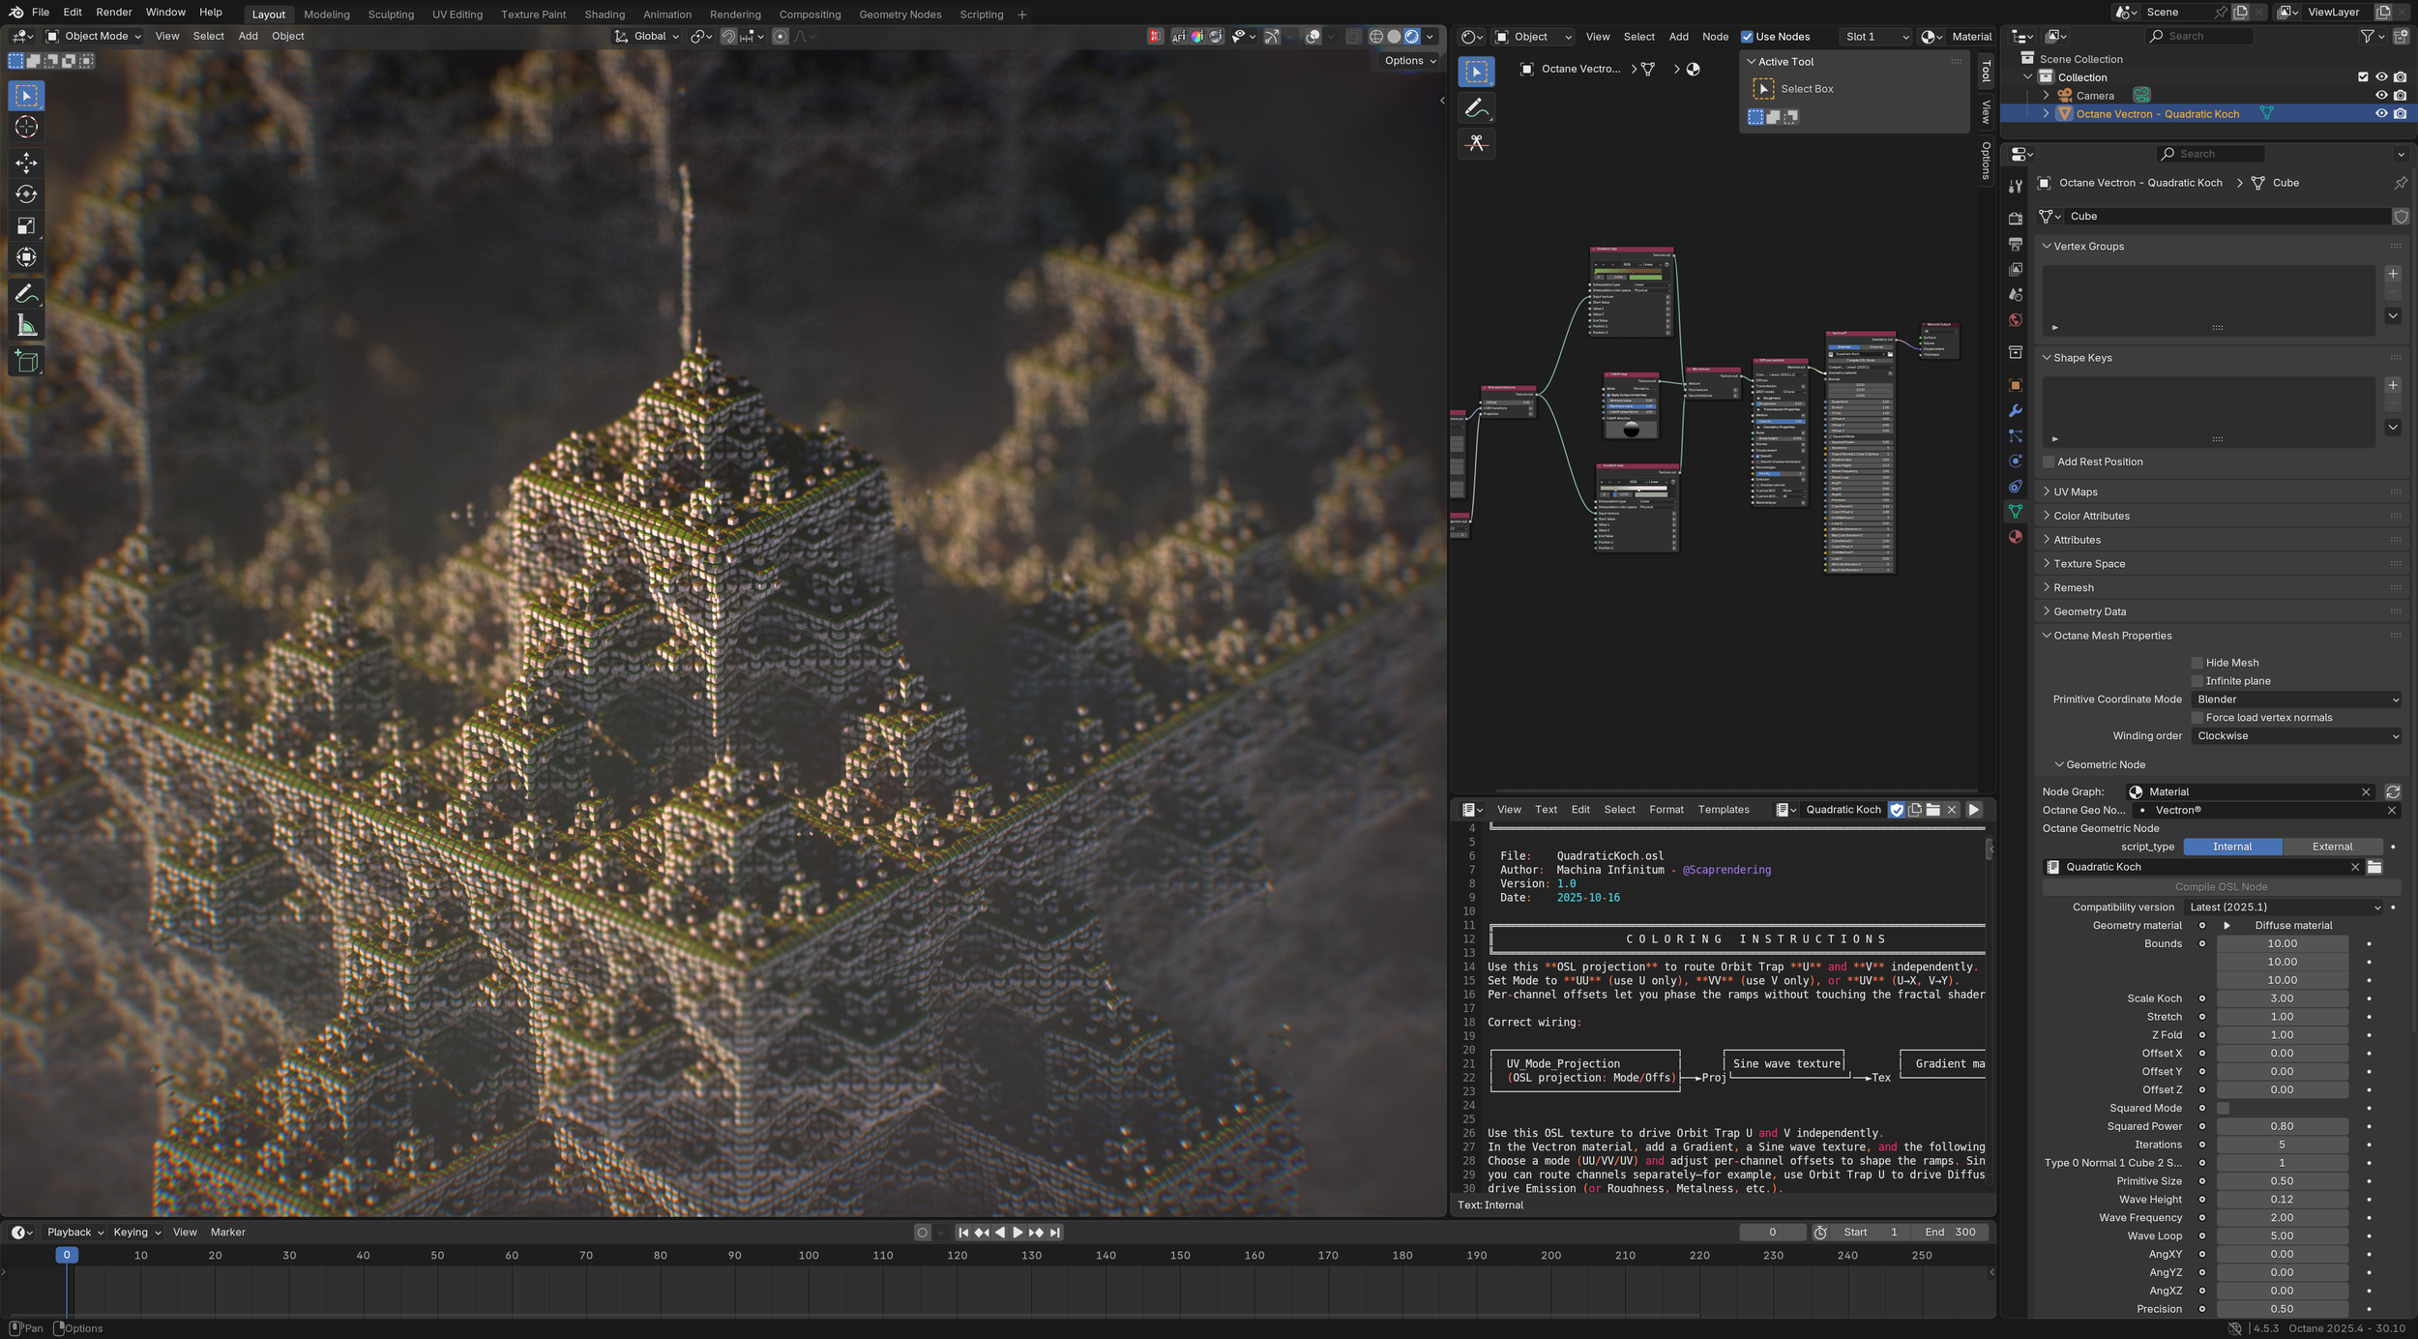
Task: Activate the Annotate tool in viewport
Action: pyautogui.click(x=26, y=294)
